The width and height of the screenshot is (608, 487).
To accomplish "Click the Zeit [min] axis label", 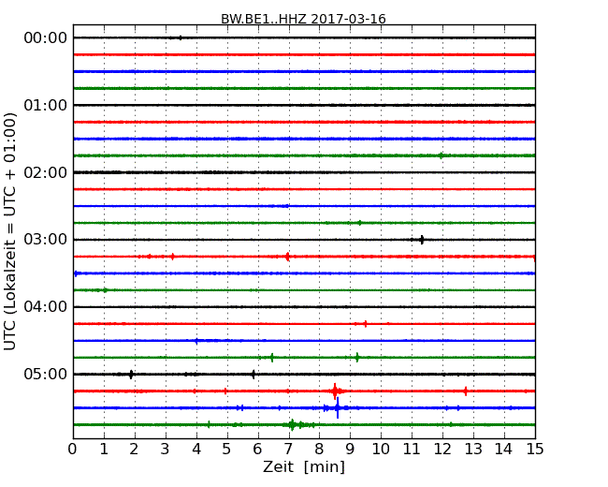I will pos(304,466).
